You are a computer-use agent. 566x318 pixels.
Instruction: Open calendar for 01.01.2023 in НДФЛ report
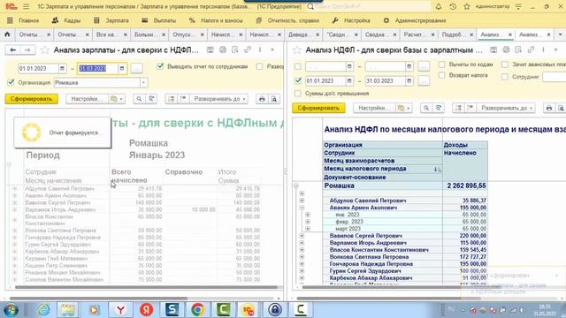(x=349, y=80)
